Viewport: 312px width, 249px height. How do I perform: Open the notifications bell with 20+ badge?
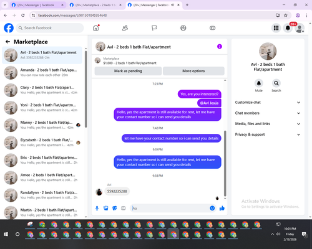click(288, 28)
